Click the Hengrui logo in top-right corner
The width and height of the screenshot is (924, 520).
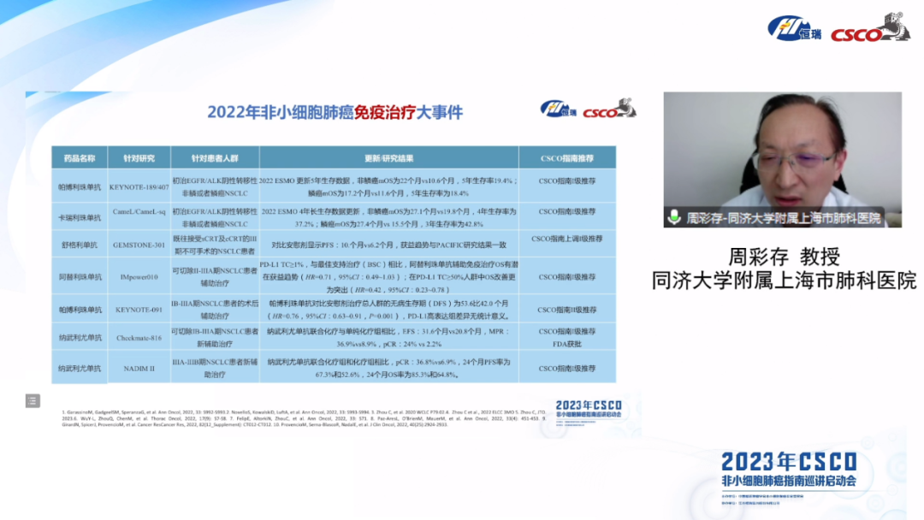pos(795,28)
